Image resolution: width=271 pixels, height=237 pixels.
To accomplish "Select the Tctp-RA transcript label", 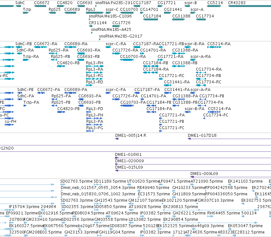I will [31, 57].
